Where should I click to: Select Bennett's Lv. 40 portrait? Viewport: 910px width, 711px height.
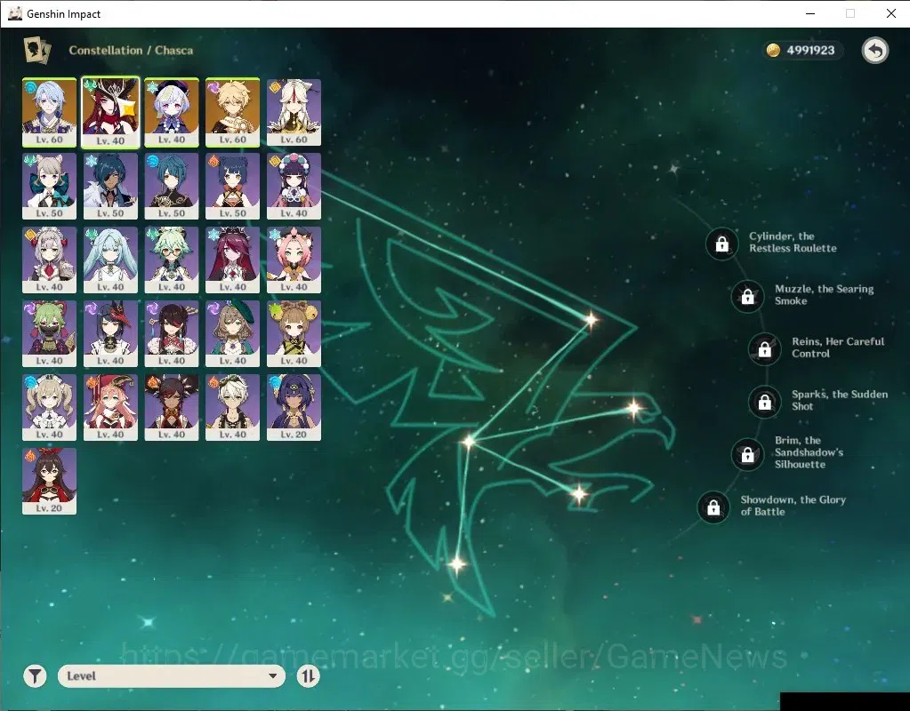[x=233, y=407]
